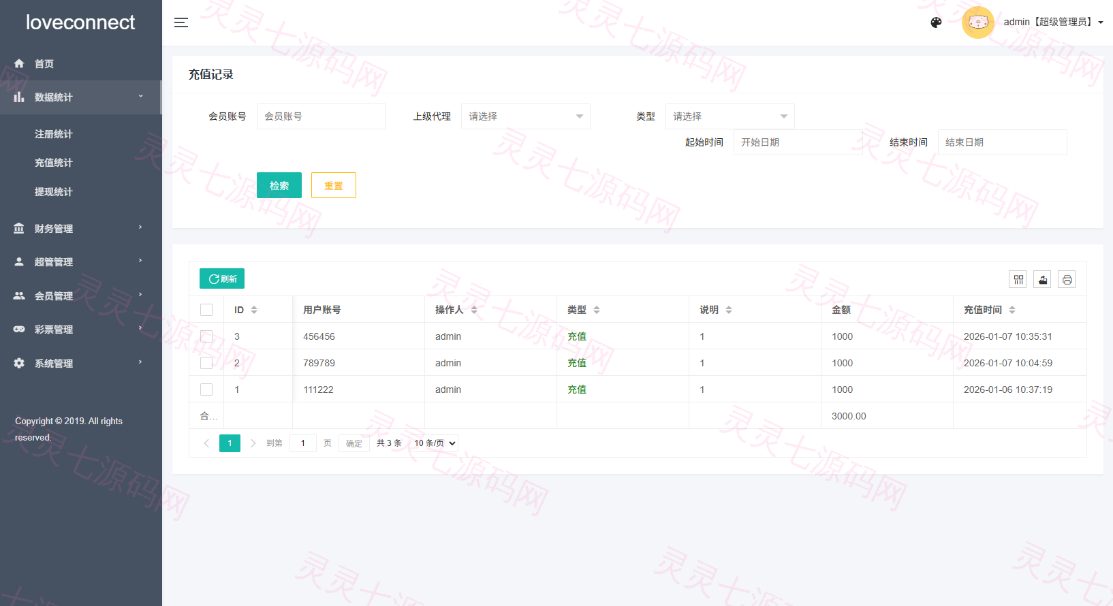Open the 开始日期 start date field
Image resolution: width=1113 pixels, height=606 pixels.
(798, 142)
